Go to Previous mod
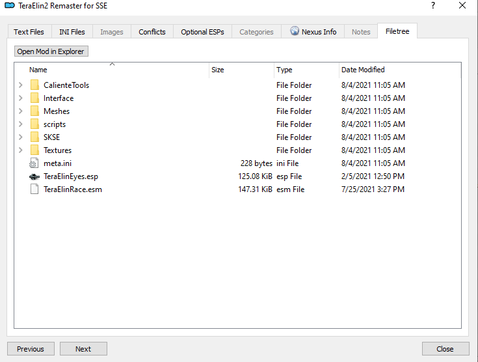The image size is (478, 362). [31, 348]
